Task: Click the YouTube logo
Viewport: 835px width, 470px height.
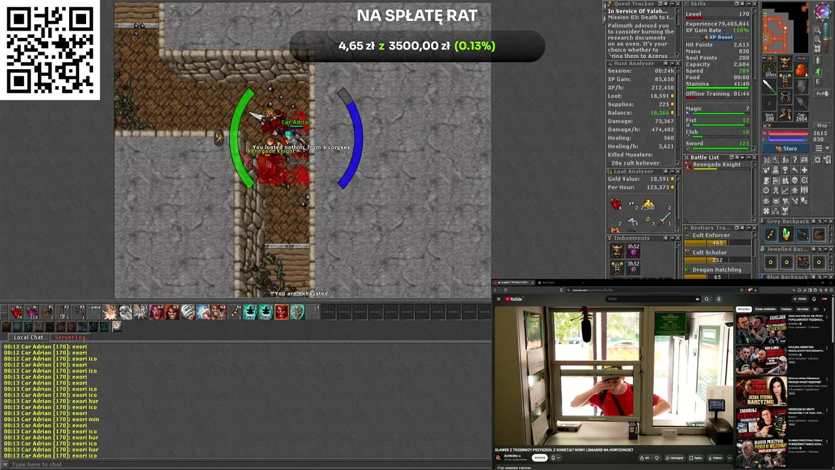Action: [x=513, y=299]
